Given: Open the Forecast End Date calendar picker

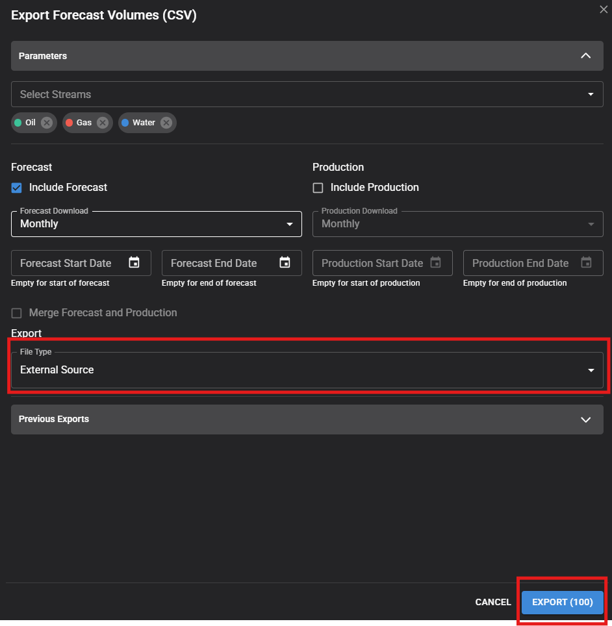Looking at the screenshot, I should [285, 262].
